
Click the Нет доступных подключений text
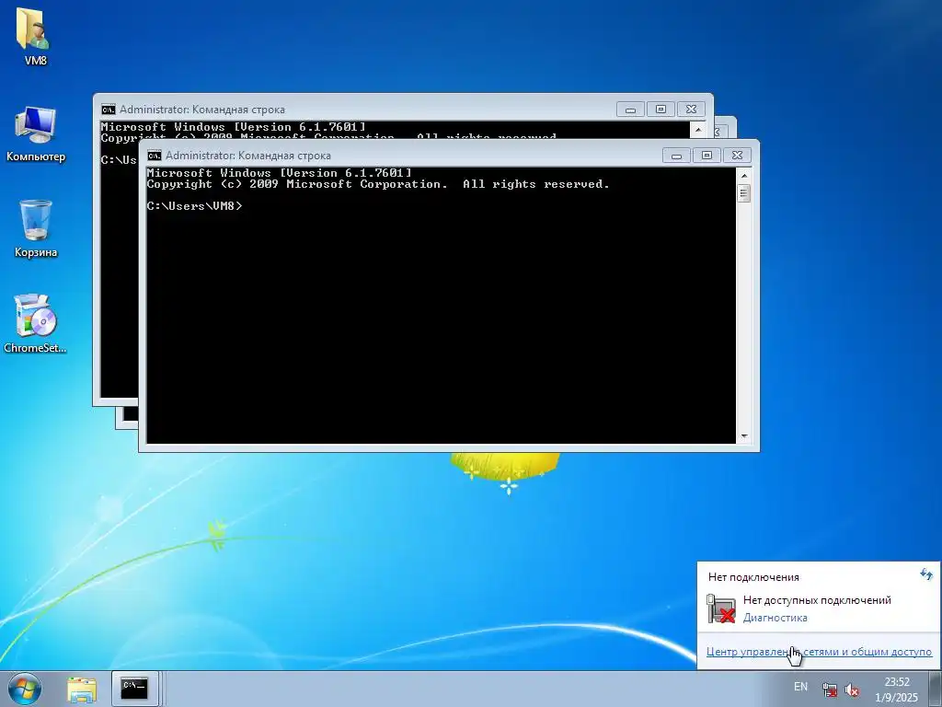coord(817,600)
